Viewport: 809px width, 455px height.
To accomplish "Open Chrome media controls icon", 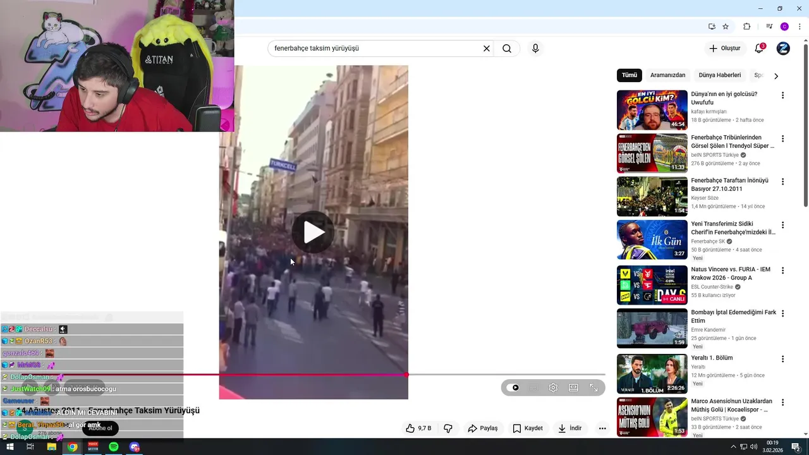I will [x=769, y=27].
